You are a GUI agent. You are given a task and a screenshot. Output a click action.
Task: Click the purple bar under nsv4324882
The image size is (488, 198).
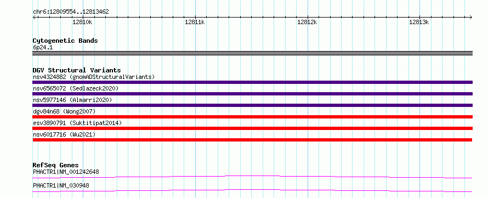(x=252, y=82)
